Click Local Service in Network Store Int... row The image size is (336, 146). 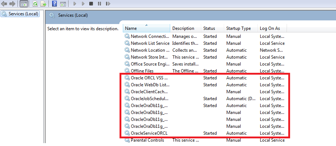[272, 57]
